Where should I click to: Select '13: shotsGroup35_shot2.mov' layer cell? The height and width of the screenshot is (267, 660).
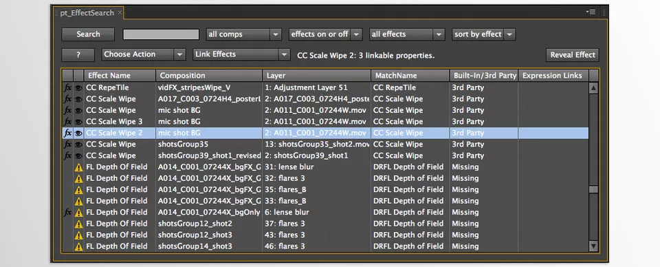point(317,145)
